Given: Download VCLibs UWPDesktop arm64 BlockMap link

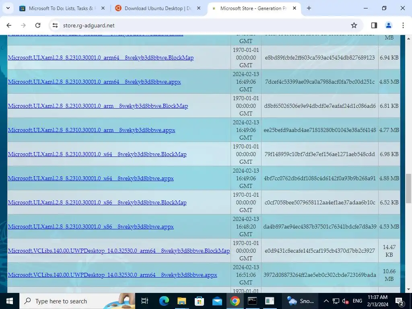Looking at the screenshot, I should tap(119, 251).
